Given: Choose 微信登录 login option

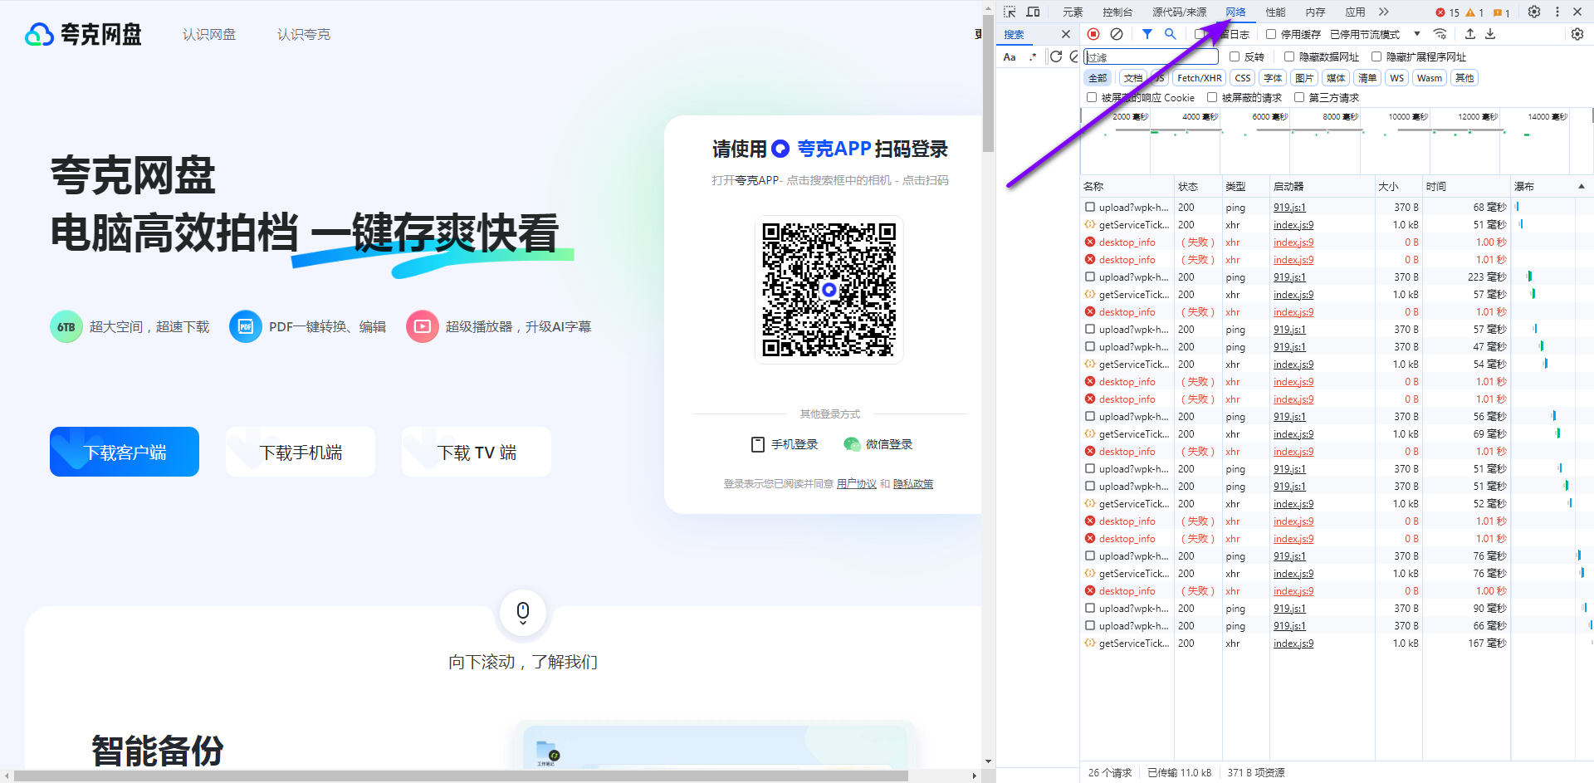Looking at the screenshot, I should click(878, 444).
